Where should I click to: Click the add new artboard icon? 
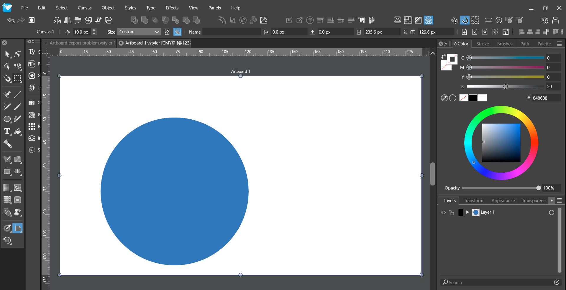464,32
